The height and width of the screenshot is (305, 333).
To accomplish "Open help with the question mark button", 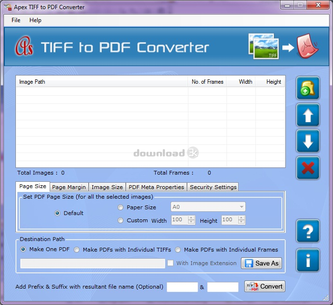I will pyautogui.click(x=308, y=231).
